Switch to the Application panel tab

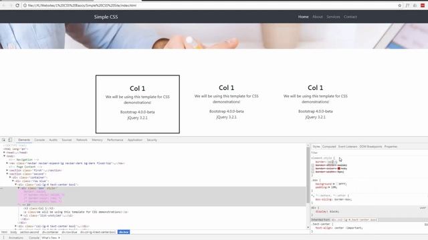click(135, 140)
